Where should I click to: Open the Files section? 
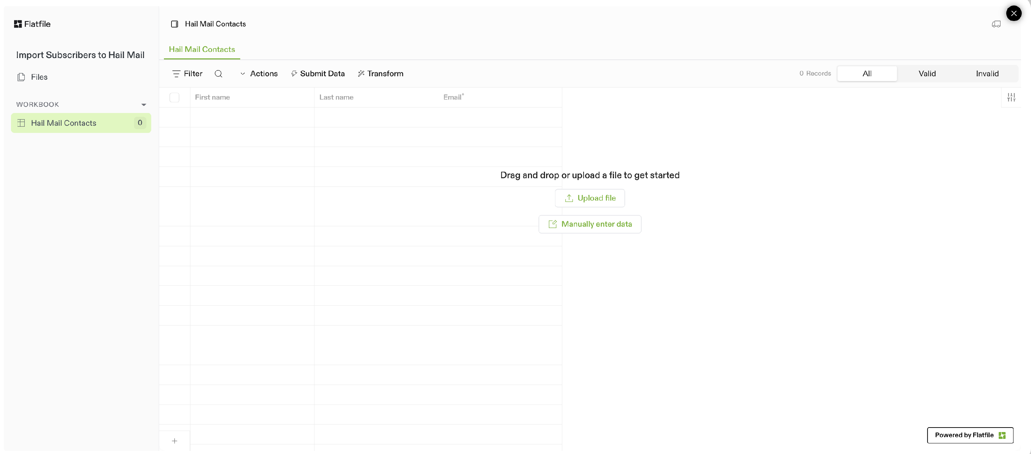(39, 77)
